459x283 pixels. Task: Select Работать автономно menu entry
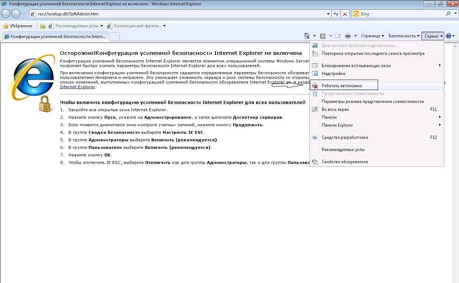[377, 86]
